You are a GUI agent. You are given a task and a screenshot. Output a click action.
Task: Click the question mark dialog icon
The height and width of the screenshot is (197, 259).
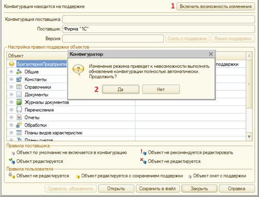pyautogui.click(x=78, y=70)
